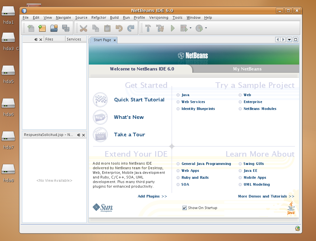The width and height of the screenshot is (316, 241).
Task: Open the Window menu
Action: [193, 17]
